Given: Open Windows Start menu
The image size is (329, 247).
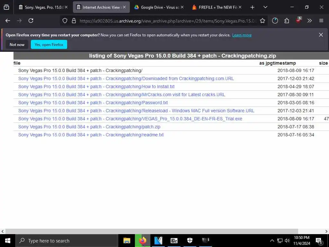Looking at the screenshot, I should point(8,241).
